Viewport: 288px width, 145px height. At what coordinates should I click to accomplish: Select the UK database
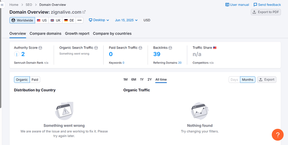(55, 20)
